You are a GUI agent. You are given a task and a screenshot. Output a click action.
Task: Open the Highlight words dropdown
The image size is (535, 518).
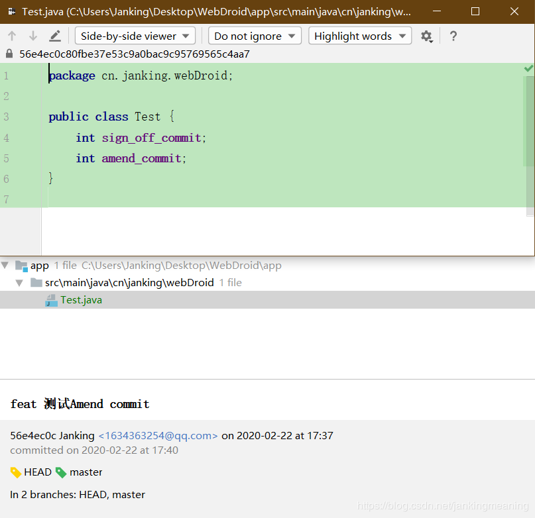[x=360, y=36]
